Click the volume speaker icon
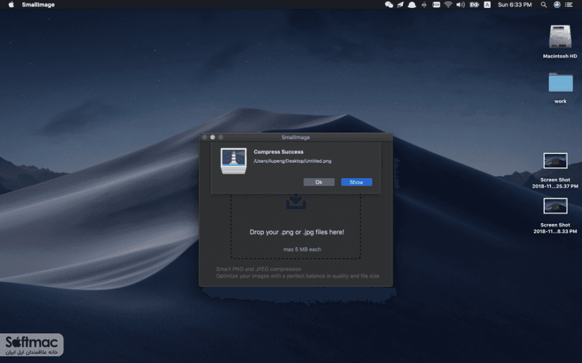582x363 pixels. [x=461, y=5]
